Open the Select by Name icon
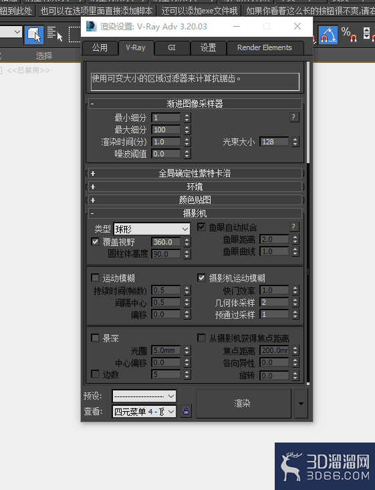Screen dimensions: 375x490 (x=55, y=34)
